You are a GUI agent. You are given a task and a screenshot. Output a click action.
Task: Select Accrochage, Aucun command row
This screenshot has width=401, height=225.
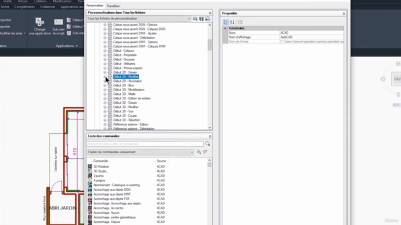pyautogui.click(x=107, y=212)
